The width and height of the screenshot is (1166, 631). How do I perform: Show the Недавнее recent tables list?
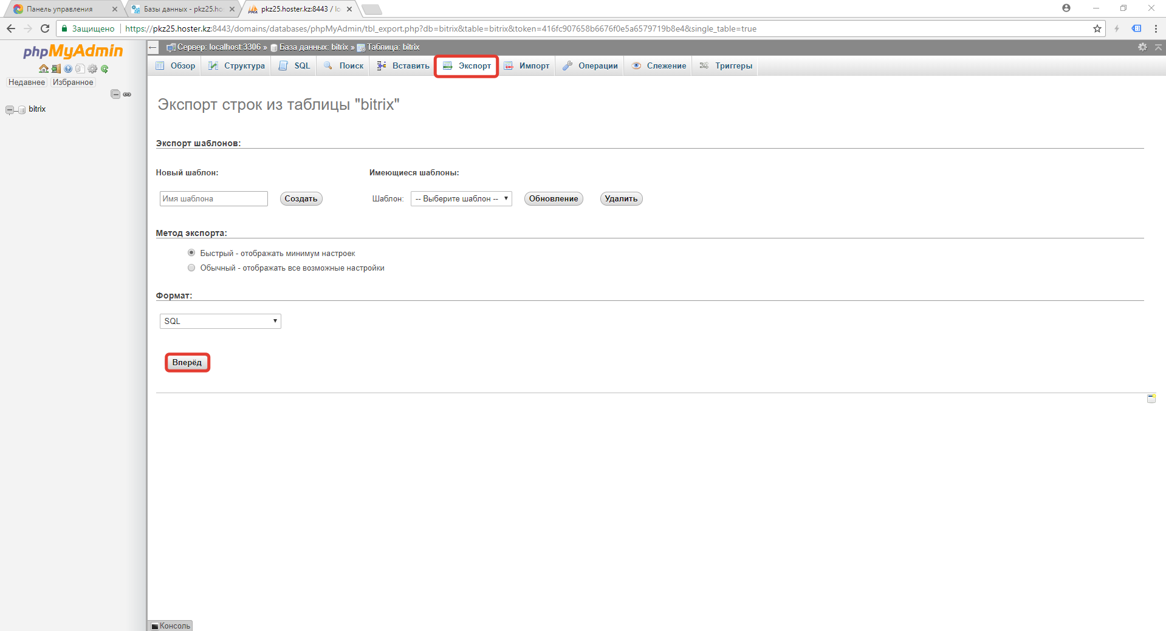(27, 83)
